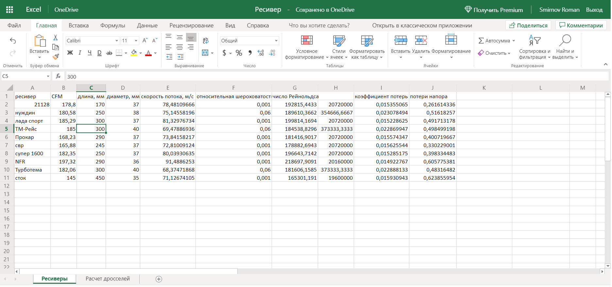This screenshot has width=612, height=287.
Task: Click the formula bar showing 300
Action: click(x=337, y=76)
